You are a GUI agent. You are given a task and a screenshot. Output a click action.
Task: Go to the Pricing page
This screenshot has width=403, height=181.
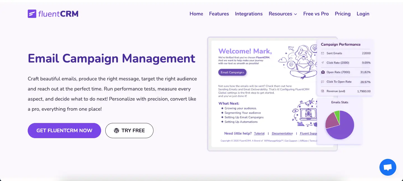[x=343, y=14]
